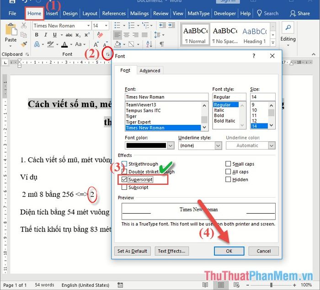Image resolution: width=320 pixels, height=290 pixels.
Task: Click the text highlight color icon
Action: pos(50,44)
